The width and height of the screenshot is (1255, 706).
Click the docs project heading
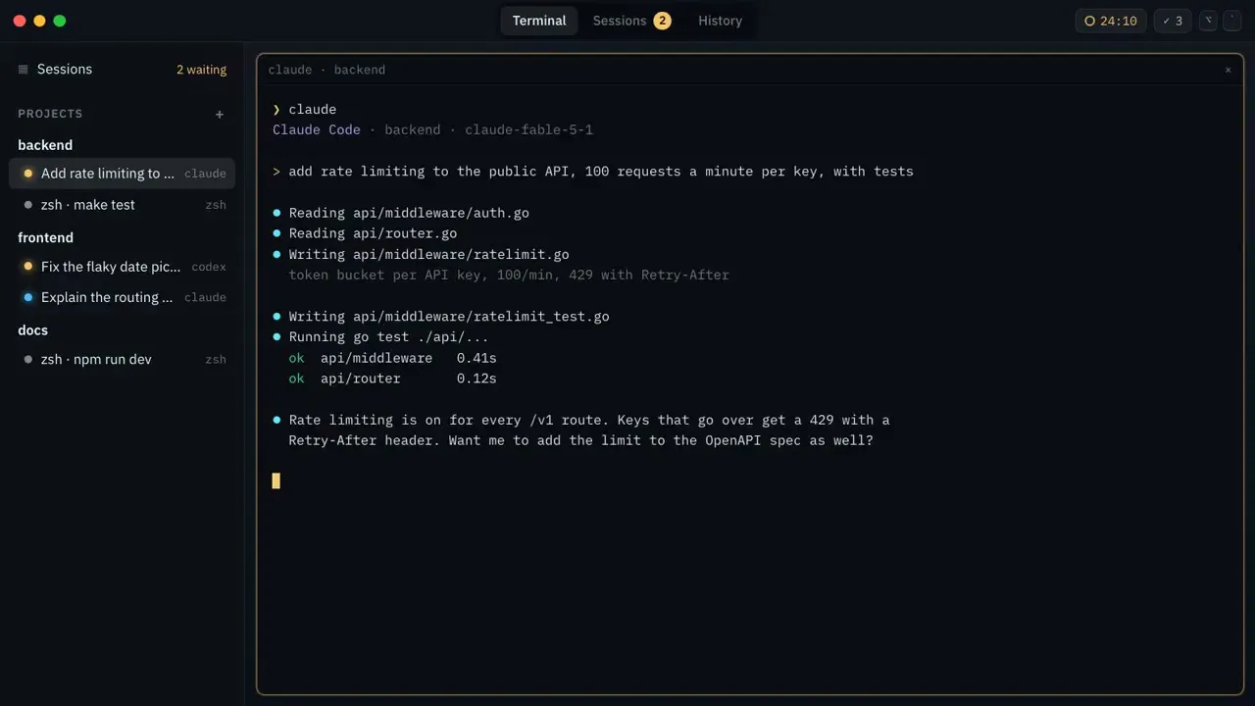[32, 330]
